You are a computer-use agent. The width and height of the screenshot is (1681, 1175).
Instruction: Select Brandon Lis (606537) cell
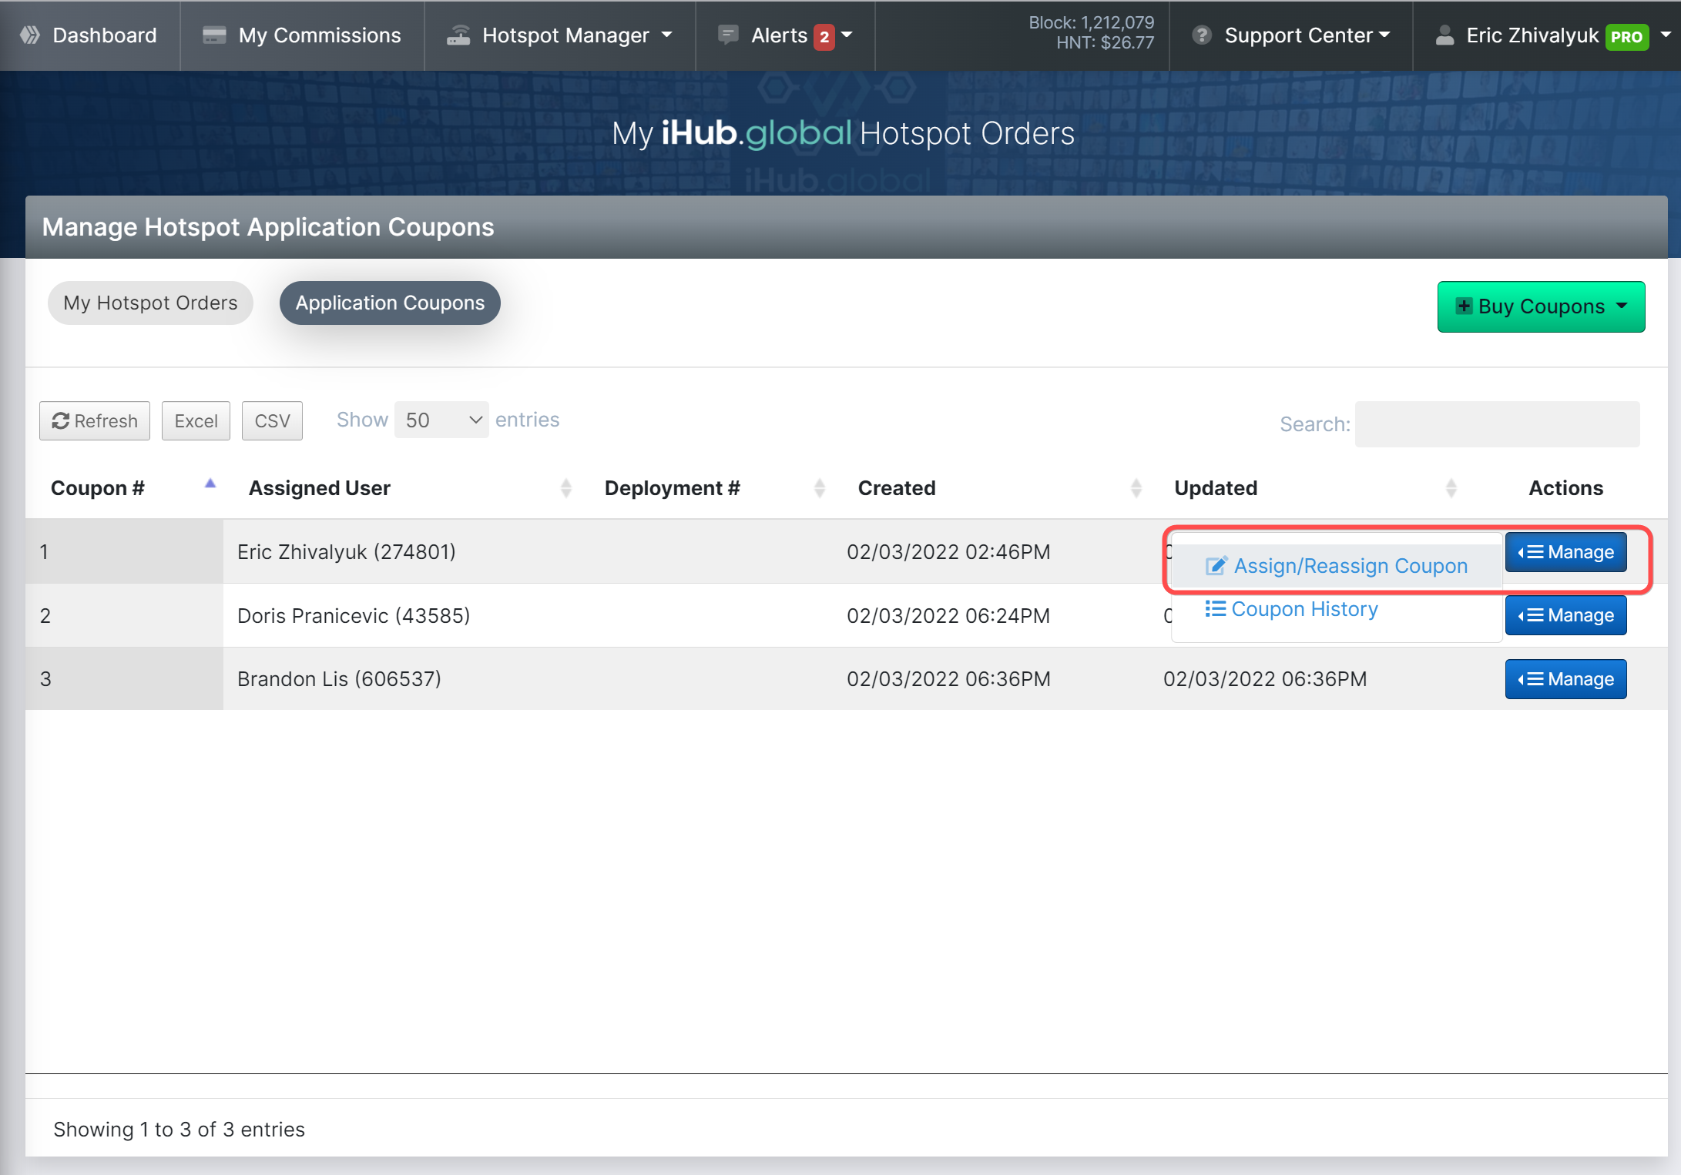point(339,679)
